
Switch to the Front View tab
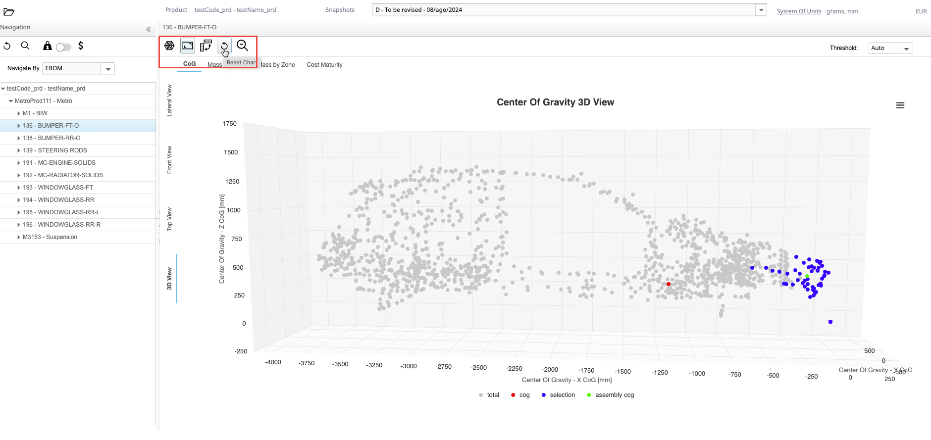point(169,159)
